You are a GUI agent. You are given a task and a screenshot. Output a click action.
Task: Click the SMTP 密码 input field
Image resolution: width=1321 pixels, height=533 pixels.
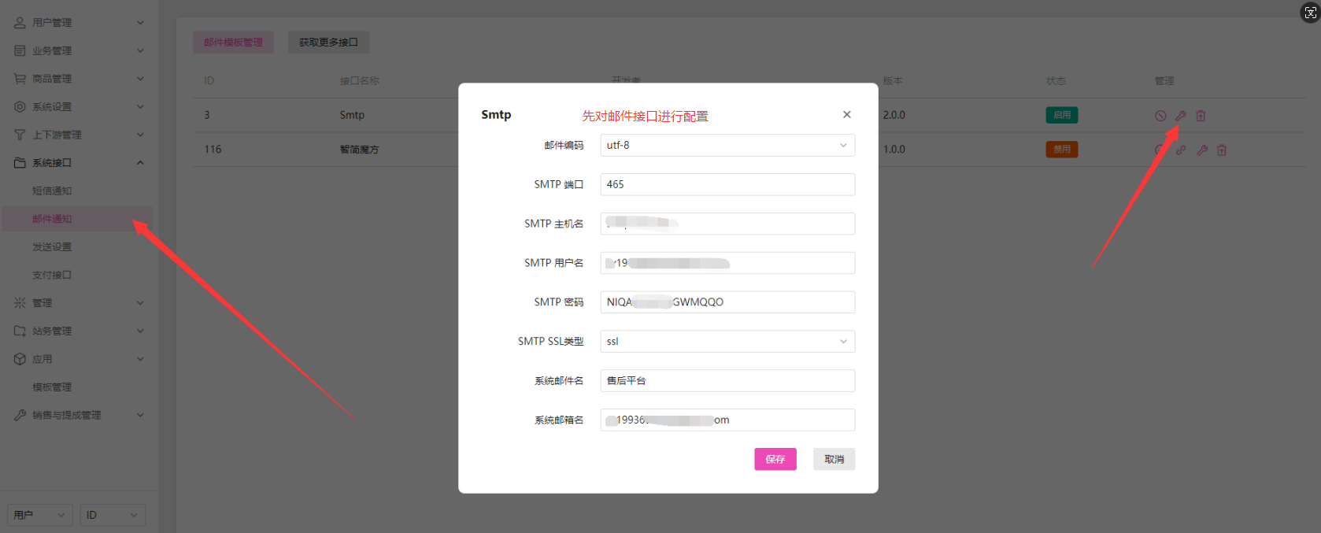pyautogui.click(x=727, y=302)
